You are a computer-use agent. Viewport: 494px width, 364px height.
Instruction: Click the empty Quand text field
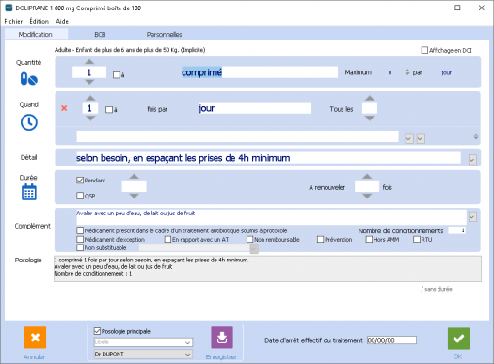pos(237,136)
